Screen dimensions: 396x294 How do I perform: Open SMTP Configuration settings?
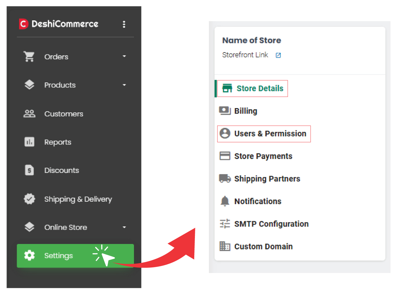point(271,224)
